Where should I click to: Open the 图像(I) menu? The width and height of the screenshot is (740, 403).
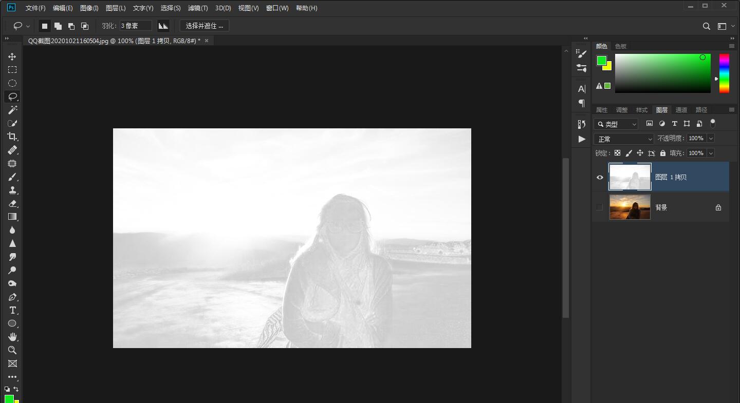(x=89, y=8)
